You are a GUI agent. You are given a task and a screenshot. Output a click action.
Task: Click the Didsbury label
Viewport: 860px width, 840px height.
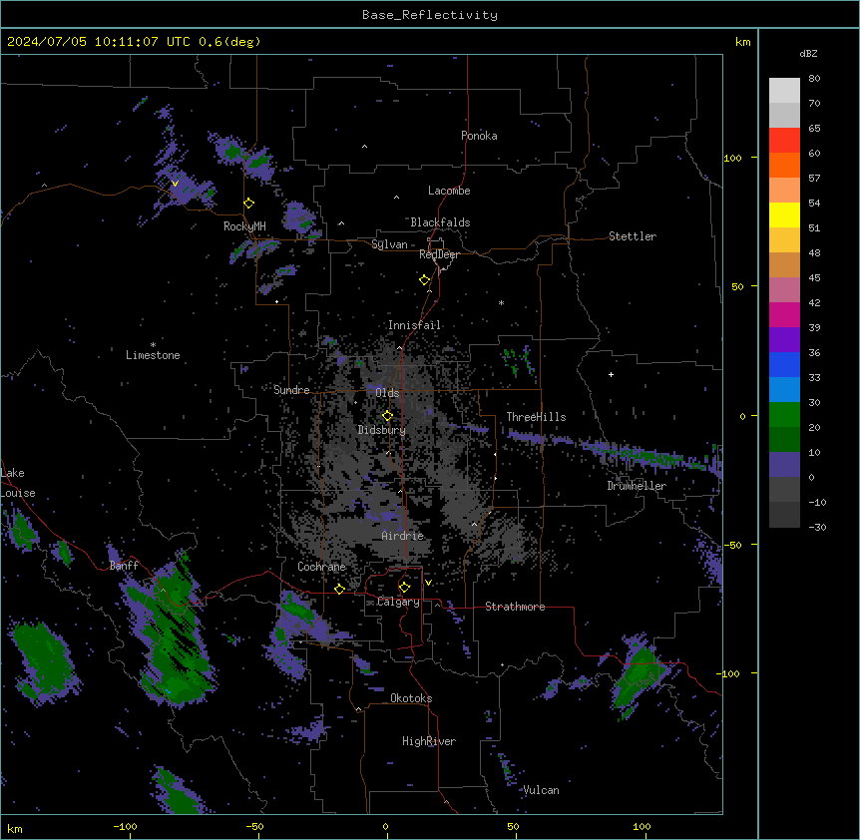pos(382,430)
